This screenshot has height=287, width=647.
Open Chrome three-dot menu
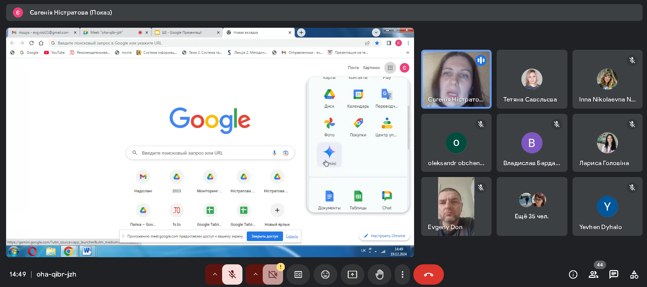click(x=408, y=43)
